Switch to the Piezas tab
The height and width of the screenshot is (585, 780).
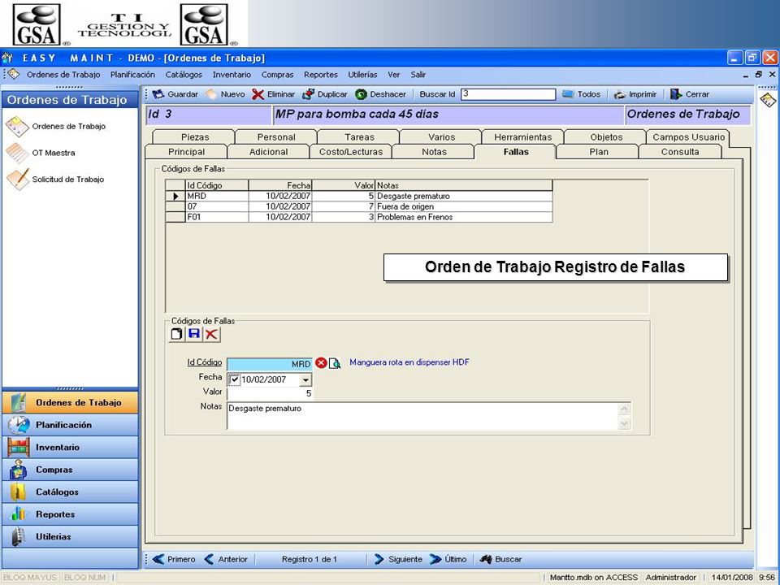coord(195,136)
